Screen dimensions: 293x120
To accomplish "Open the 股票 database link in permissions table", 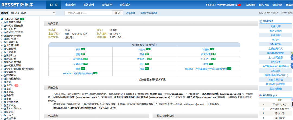I will [78, 50].
